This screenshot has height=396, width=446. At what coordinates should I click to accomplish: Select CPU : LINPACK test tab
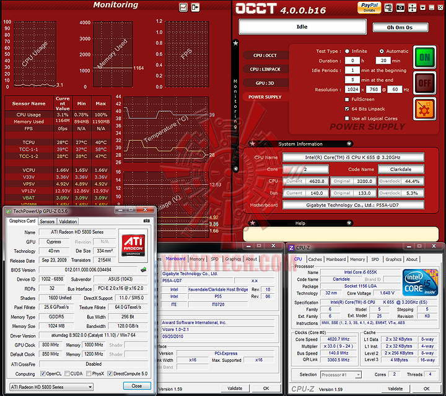tap(265, 69)
